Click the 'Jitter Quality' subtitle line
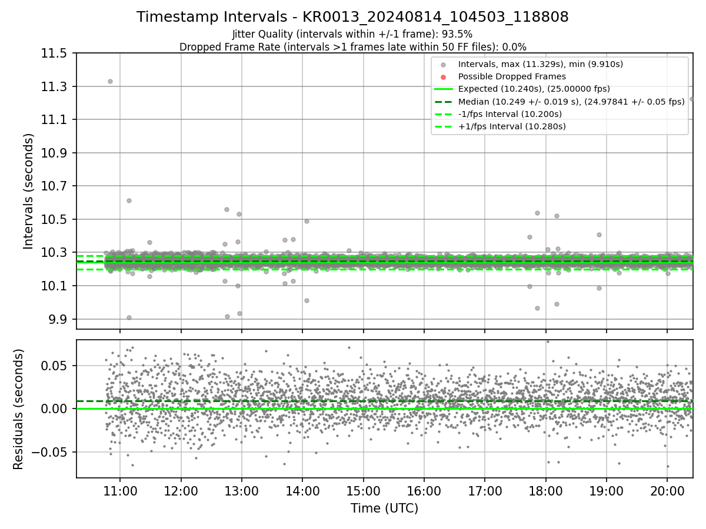This screenshot has width=706, height=529. (352, 34)
